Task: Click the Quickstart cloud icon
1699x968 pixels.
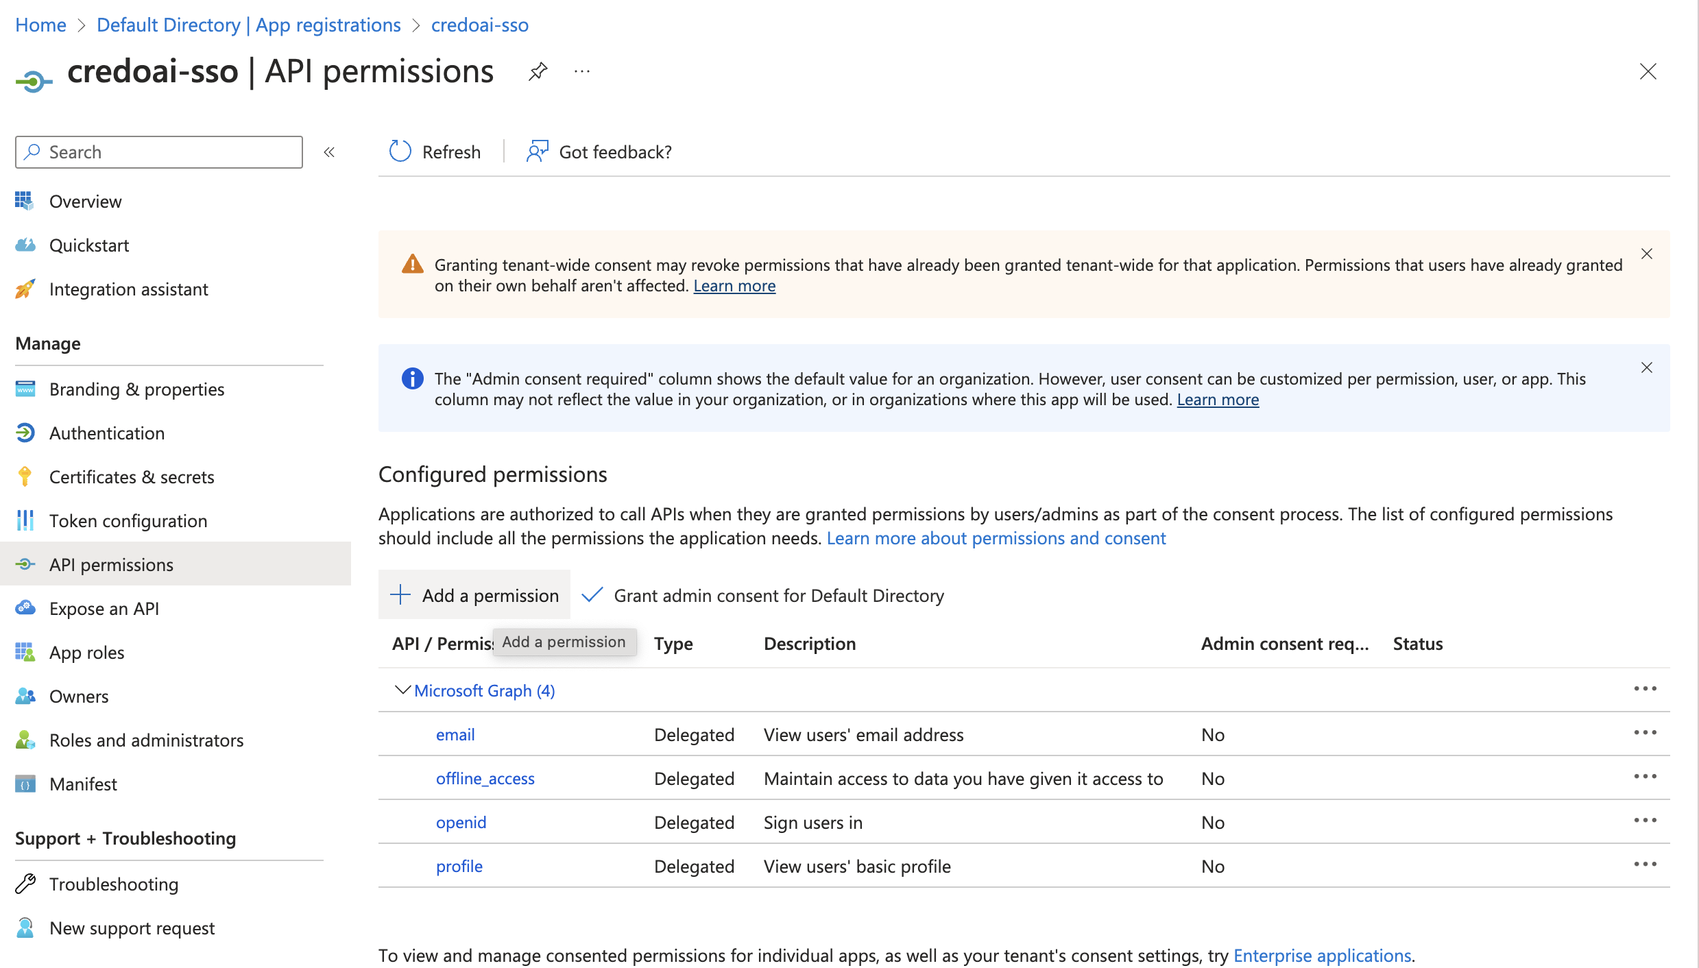Action: tap(25, 245)
